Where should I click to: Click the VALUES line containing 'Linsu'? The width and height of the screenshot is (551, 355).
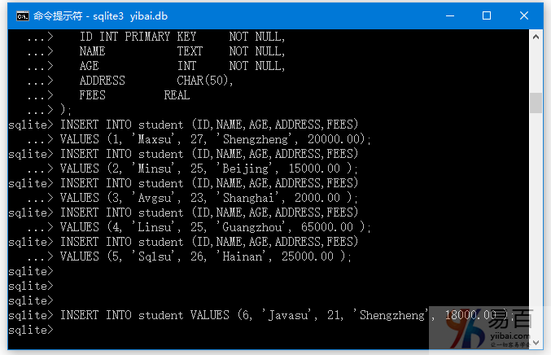(215, 227)
